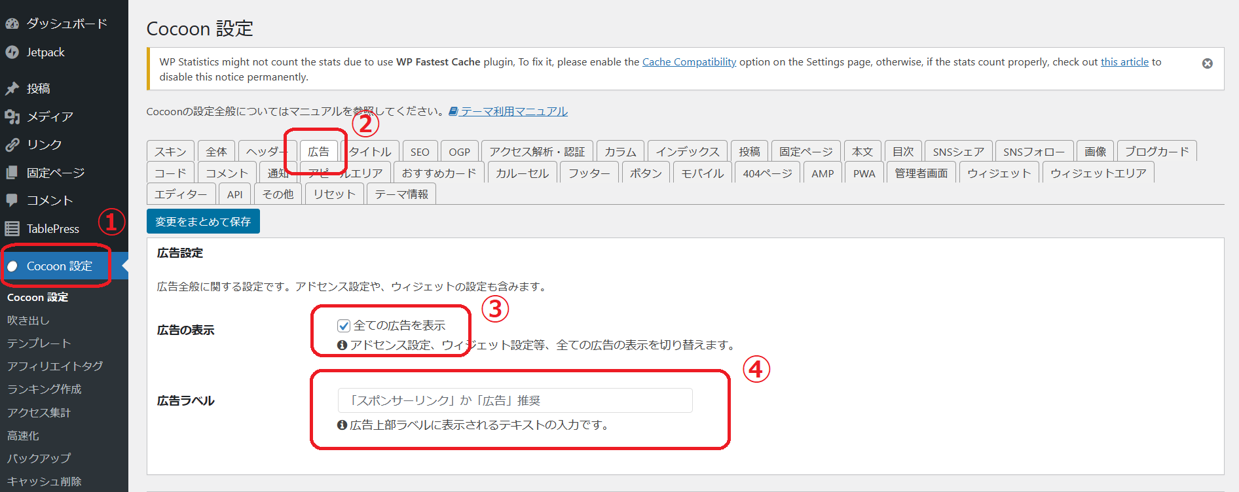This screenshot has width=1239, height=492.
Task: Open the エディター tab
Action: (181, 194)
